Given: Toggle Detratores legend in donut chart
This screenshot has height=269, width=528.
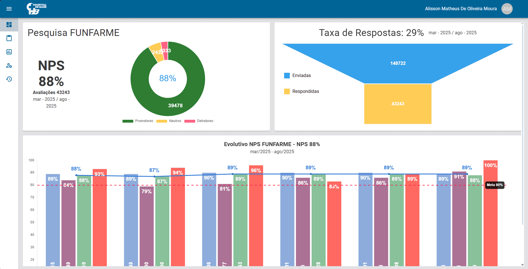Looking at the screenshot, I should tap(199, 121).
